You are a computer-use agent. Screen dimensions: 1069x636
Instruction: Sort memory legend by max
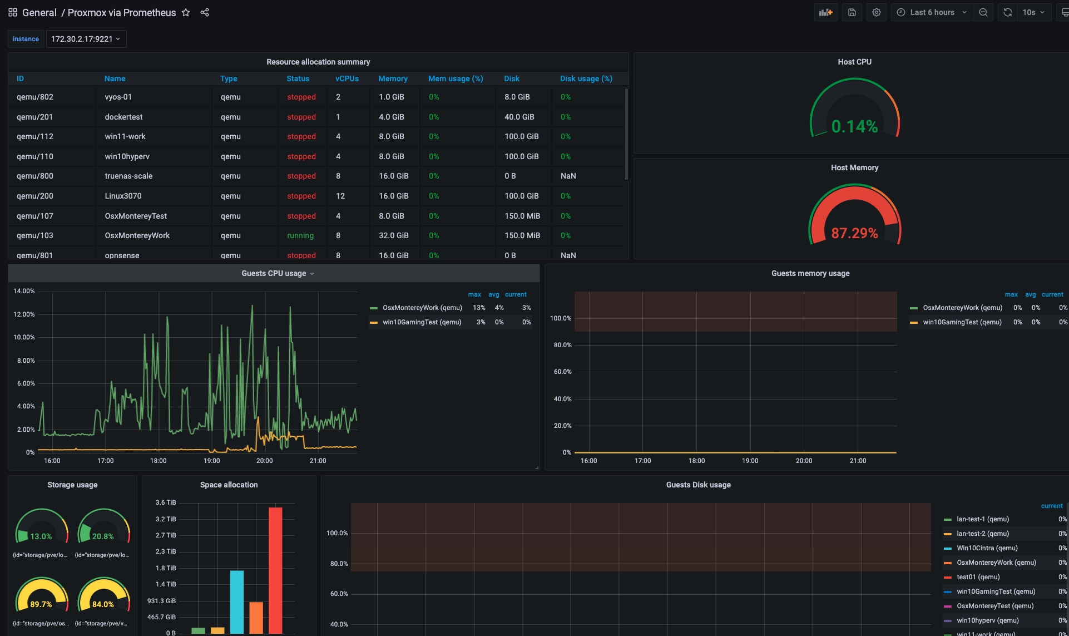pyautogui.click(x=1011, y=294)
